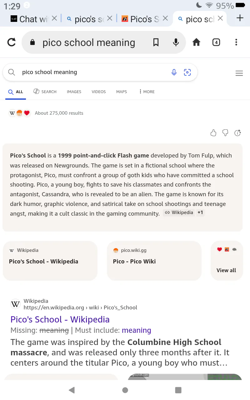Tap the browser voice search microphone
The width and height of the screenshot is (250, 400).
tap(176, 42)
